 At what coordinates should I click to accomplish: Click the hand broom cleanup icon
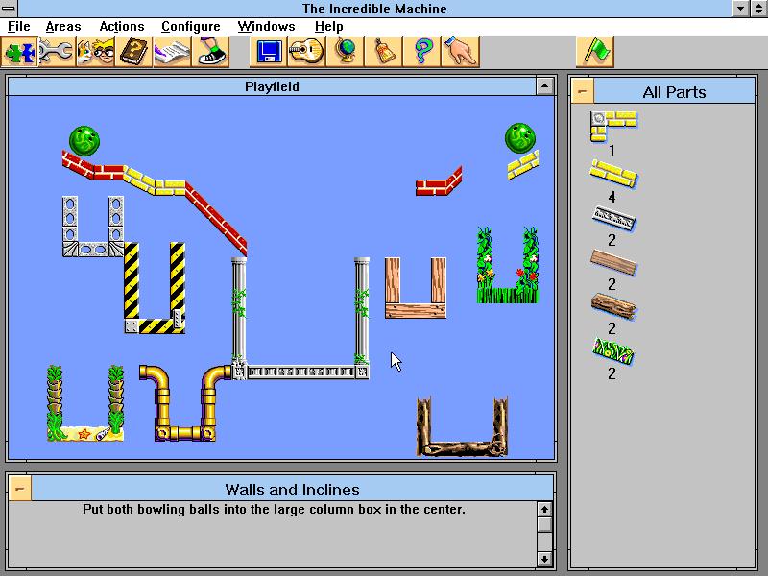point(383,52)
